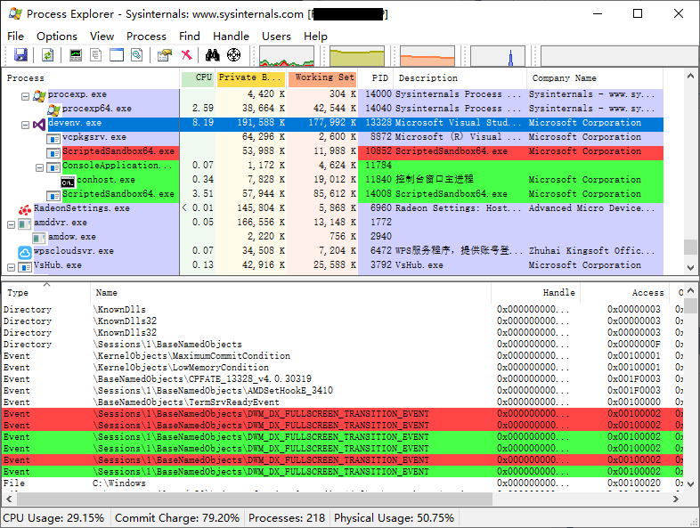Collapse the procexp.exe tree node

click(x=26, y=96)
